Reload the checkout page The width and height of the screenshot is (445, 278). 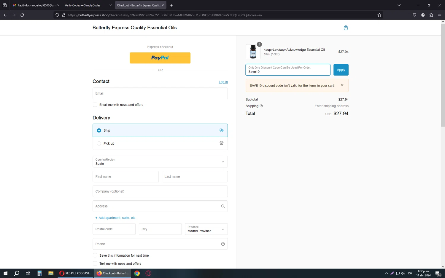pos(22,15)
